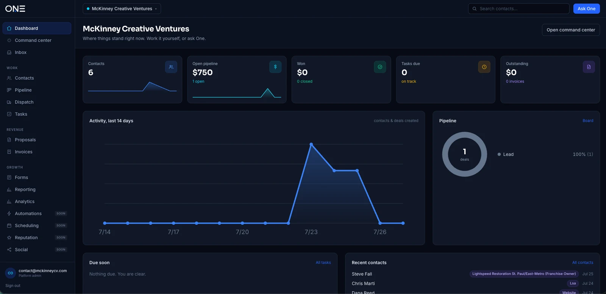Viewport: 606px width, 294px height.
Task: Open Chris Marti in Recent contacts
Action: click(363, 283)
